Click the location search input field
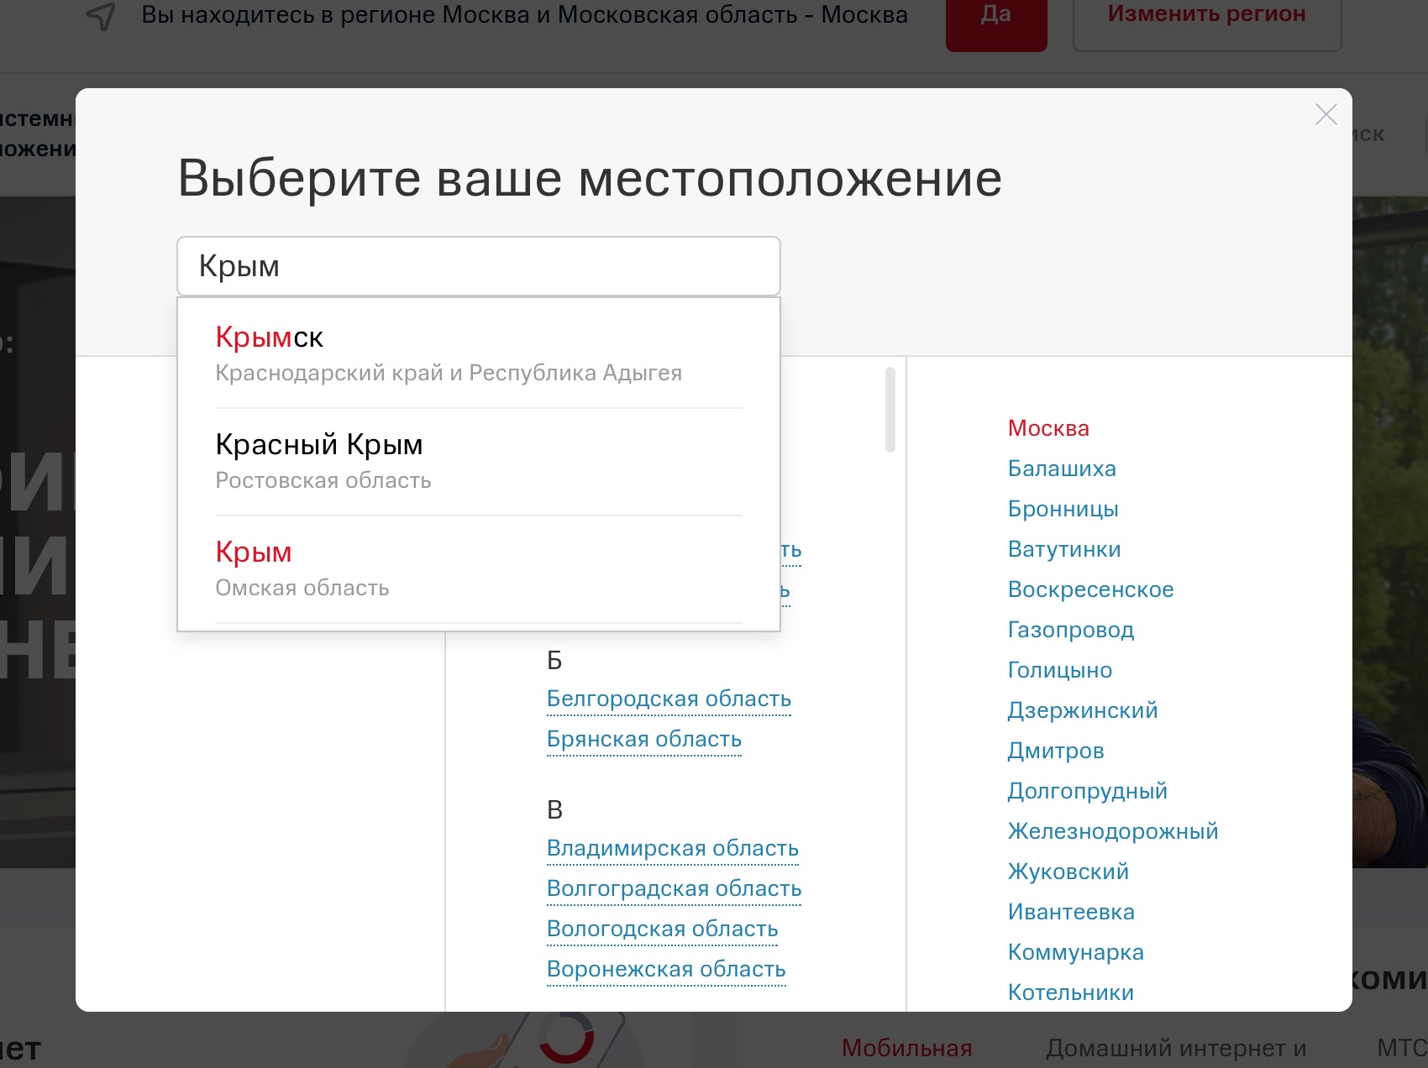The width and height of the screenshot is (1428, 1068). 478,266
